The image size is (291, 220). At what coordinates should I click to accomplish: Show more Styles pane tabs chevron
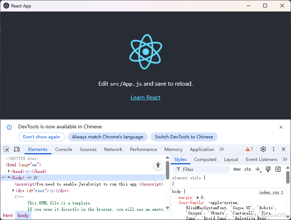point(285,159)
